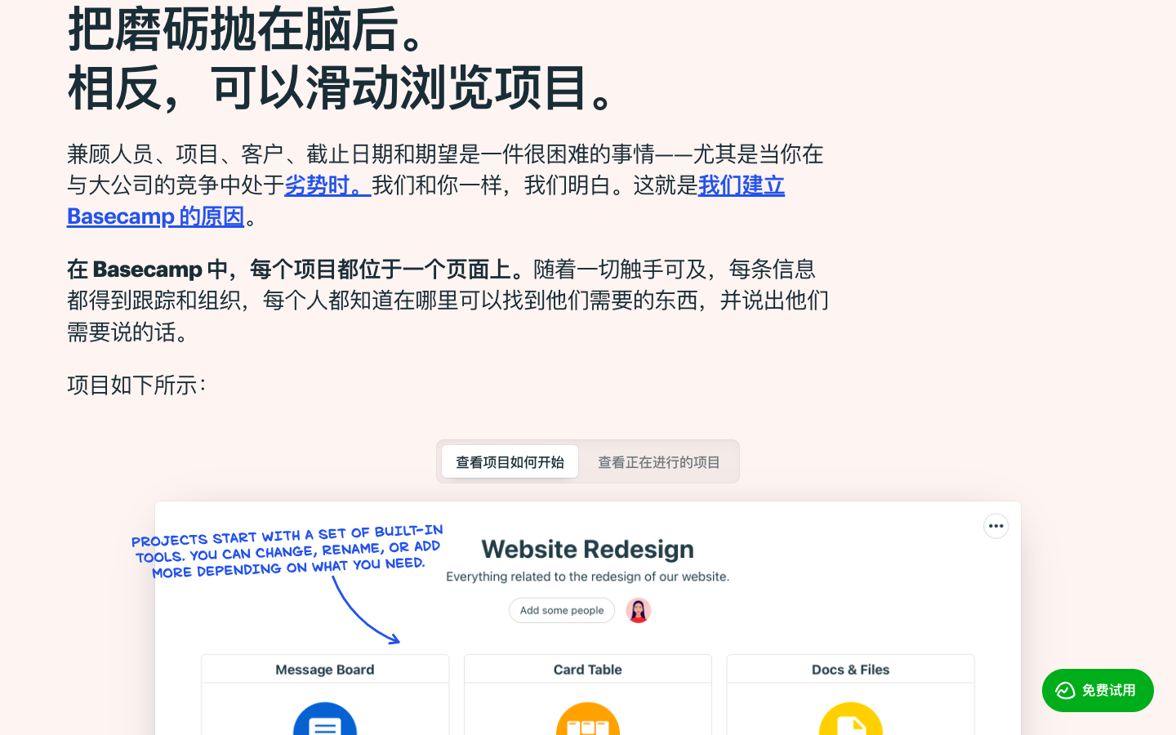This screenshot has width=1176, height=735.
Task: Select the 查看项目如何开始 tab
Action: pos(510,462)
